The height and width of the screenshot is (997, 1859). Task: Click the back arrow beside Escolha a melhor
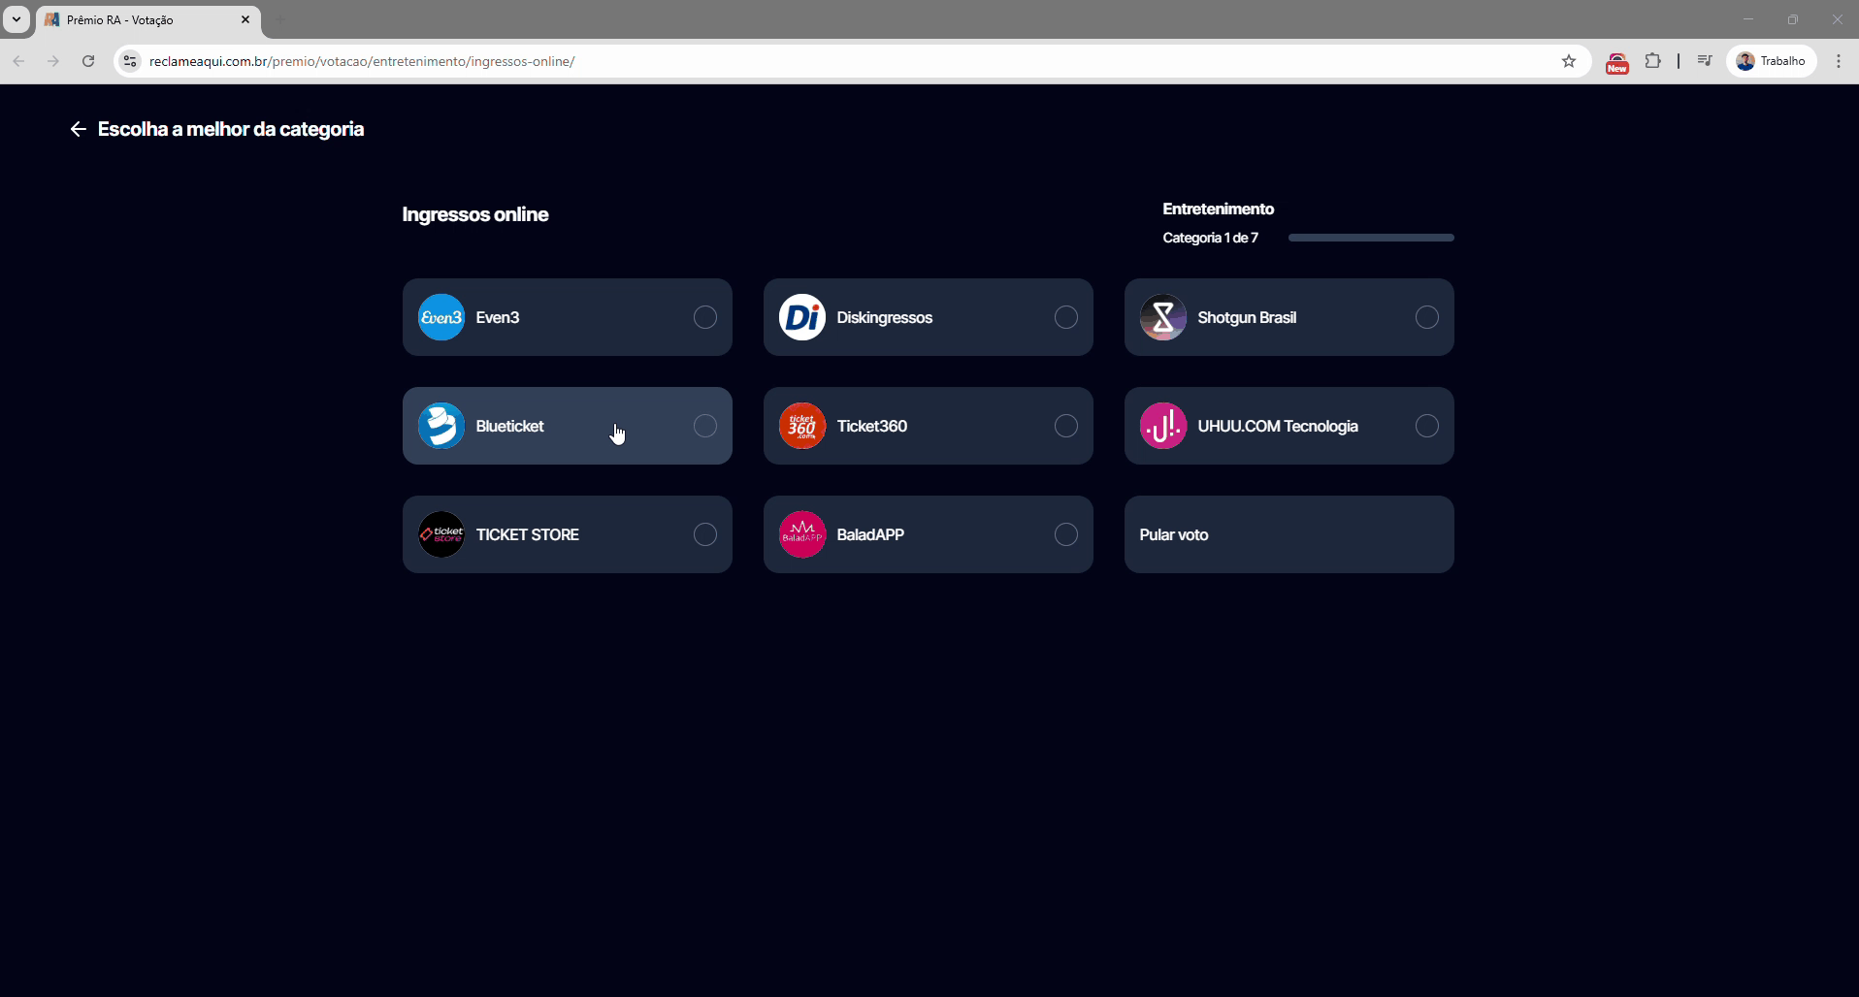point(79,129)
